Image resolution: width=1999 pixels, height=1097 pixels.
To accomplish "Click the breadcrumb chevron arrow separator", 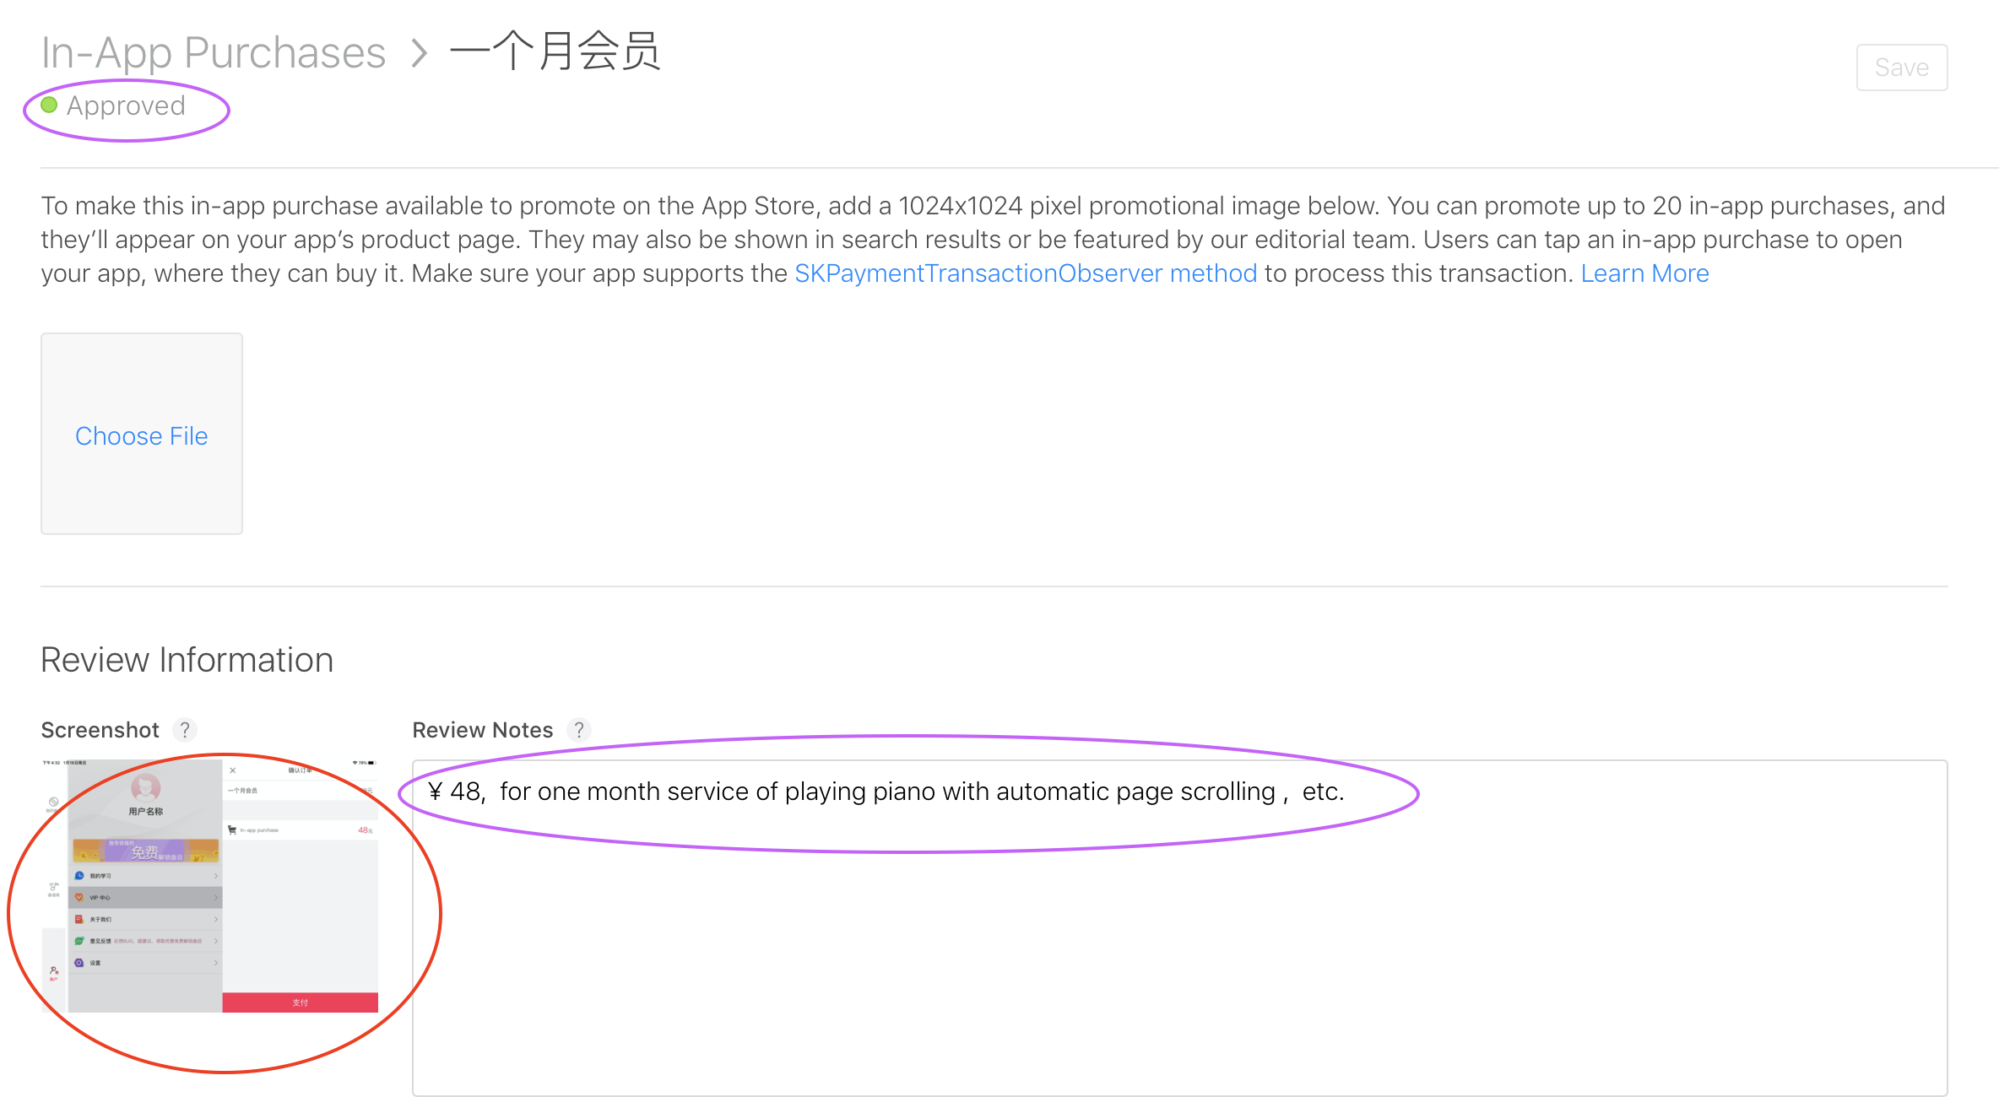I will tap(419, 54).
